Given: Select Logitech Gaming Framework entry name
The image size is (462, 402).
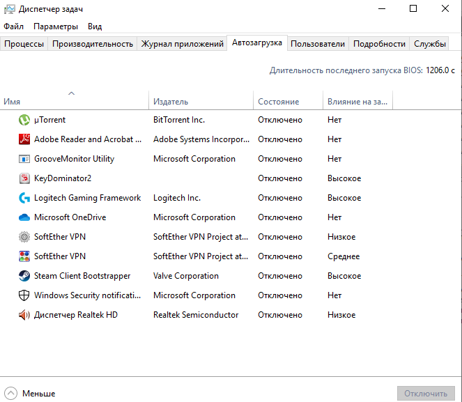Looking at the screenshot, I should coord(88,198).
